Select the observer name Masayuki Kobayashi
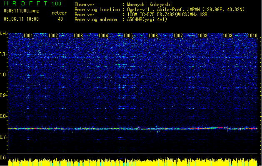Viewport: 262px width, 166px height. (x=150, y=5)
